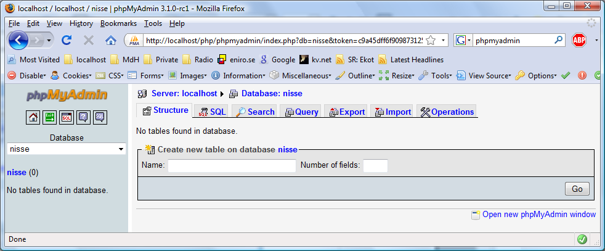Open the Bookmarks menu
This screenshot has width=605, height=251.
[x=118, y=23]
